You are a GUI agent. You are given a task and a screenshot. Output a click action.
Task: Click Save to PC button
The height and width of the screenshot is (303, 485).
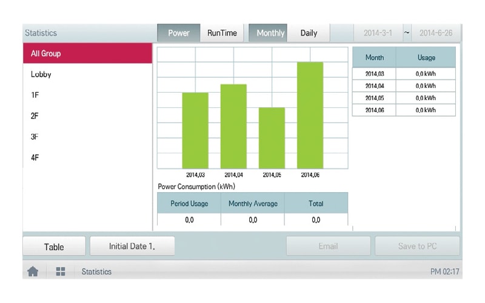(417, 246)
